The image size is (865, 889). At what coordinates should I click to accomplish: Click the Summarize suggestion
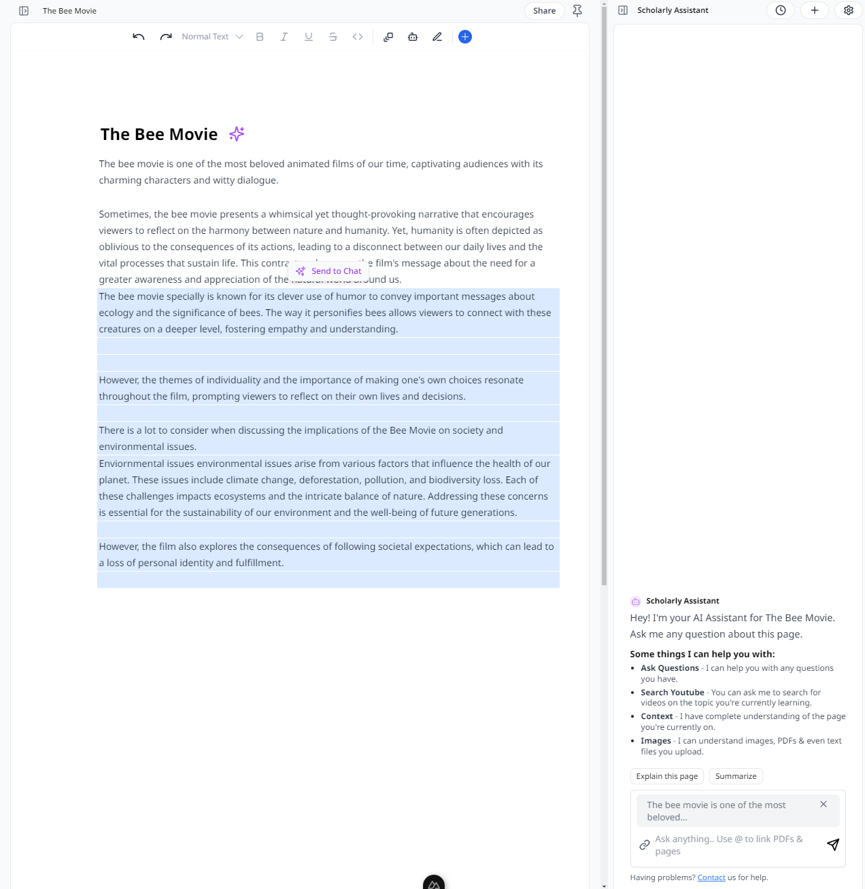[736, 776]
